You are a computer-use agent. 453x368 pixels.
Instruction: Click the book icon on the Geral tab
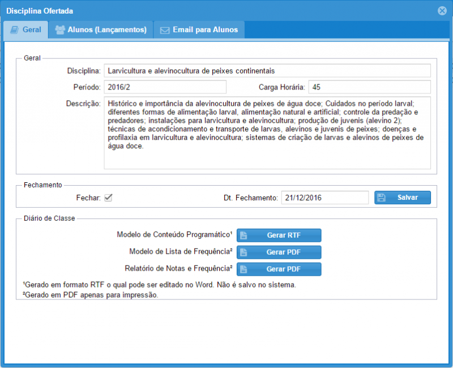(15, 30)
